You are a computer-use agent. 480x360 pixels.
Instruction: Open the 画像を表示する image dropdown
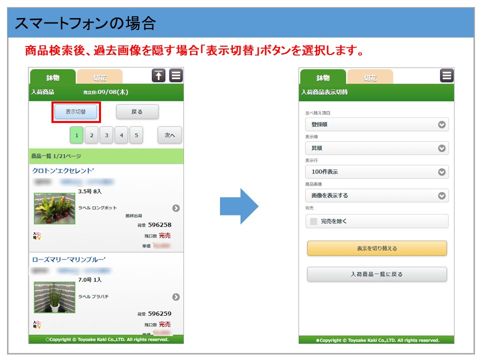point(376,195)
